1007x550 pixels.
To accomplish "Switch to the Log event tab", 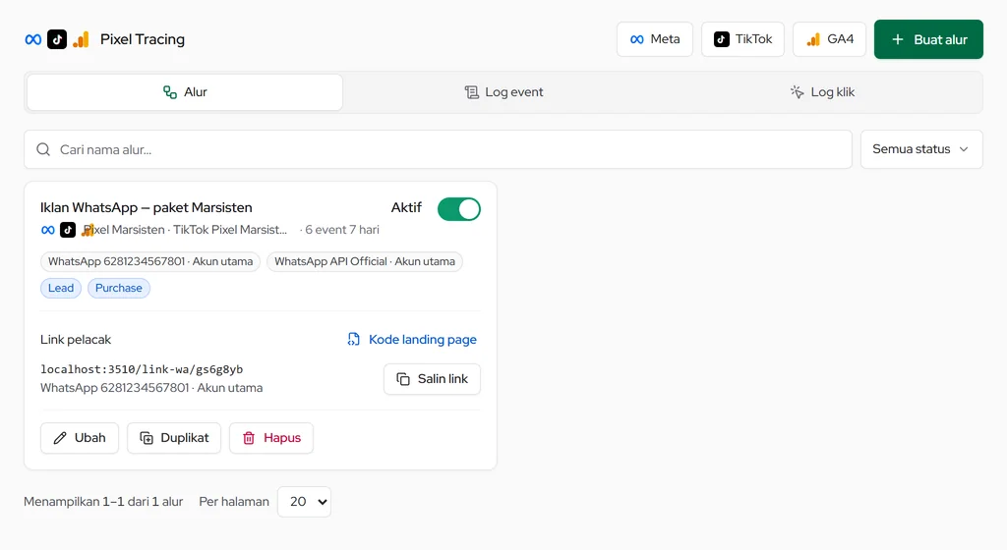I will click(x=504, y=92).
